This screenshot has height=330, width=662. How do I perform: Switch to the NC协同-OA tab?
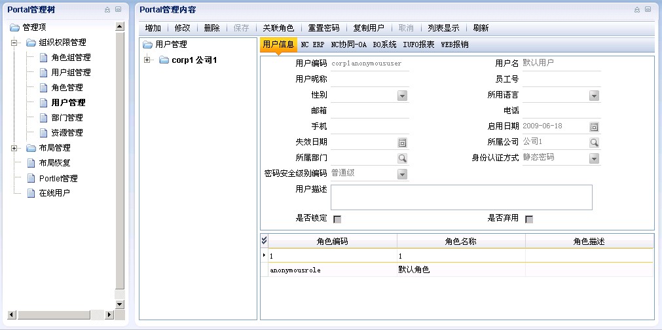point(349,45)
